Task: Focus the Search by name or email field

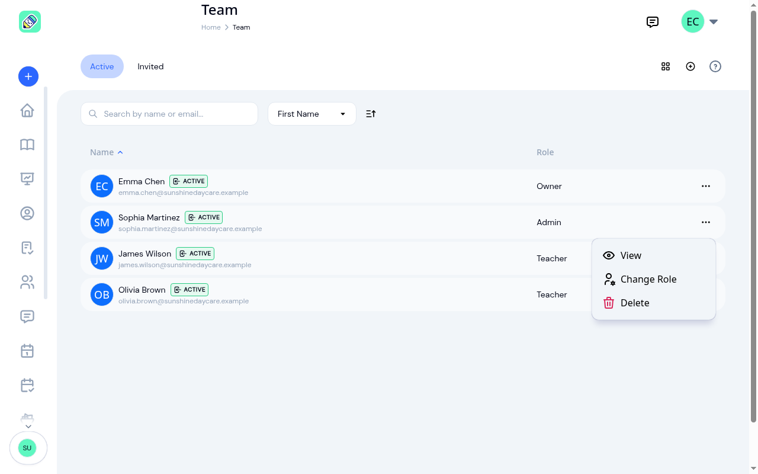Action: coord(169,114)
